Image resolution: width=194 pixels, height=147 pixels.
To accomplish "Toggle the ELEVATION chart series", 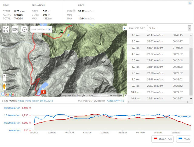I will click(162, 139).
